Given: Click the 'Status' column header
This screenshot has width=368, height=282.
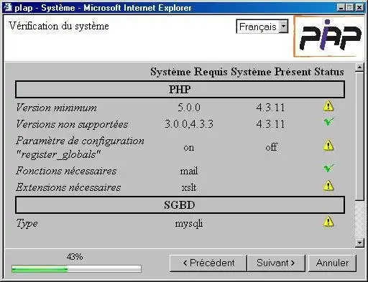Looking at the screenshot, I should point(329,72).
